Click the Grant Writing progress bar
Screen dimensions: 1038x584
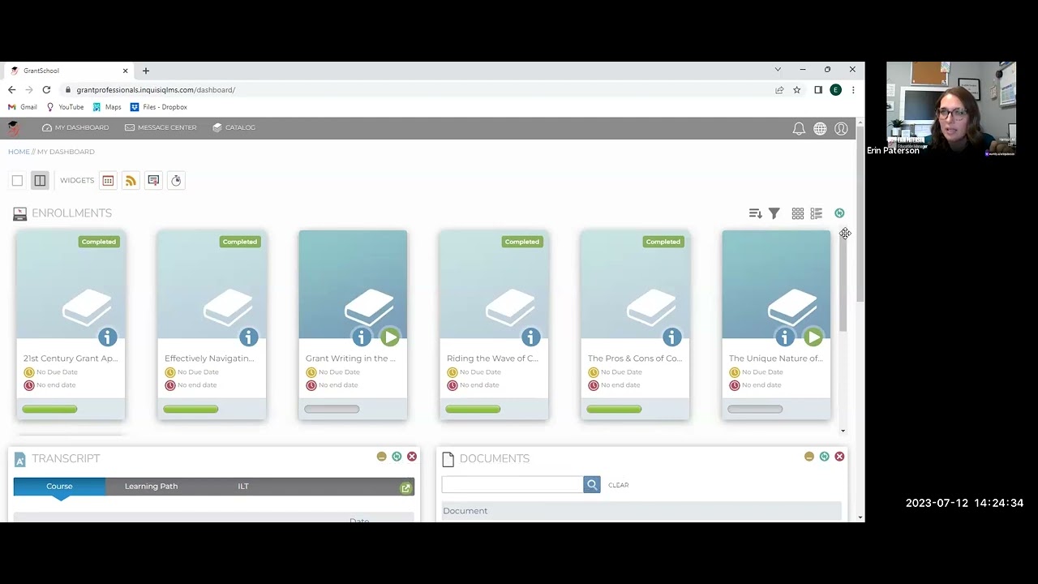[332, 409]
